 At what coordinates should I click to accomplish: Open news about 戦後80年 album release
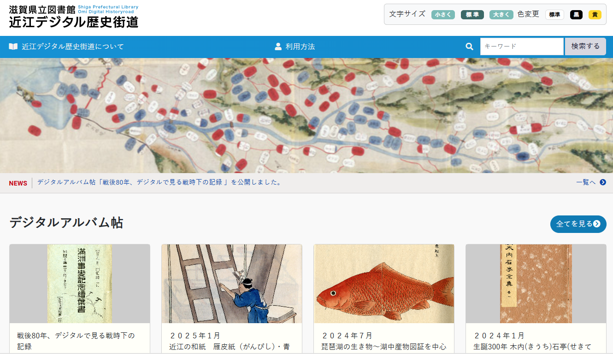click(x=159, y=182)
